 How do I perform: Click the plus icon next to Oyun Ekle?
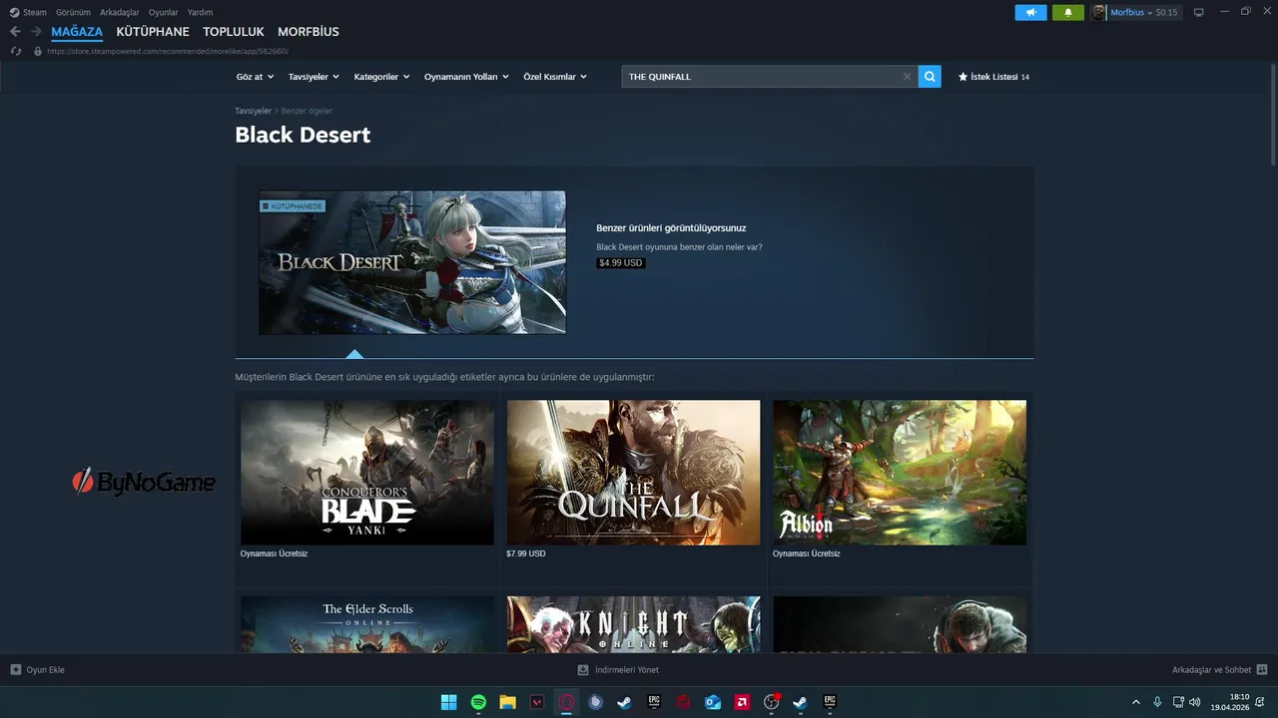coord(16,670)
